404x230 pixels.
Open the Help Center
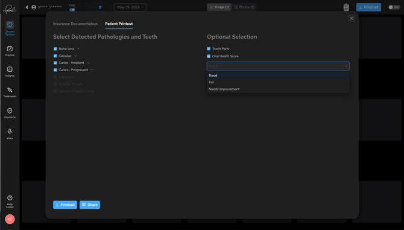pos(10,202)
